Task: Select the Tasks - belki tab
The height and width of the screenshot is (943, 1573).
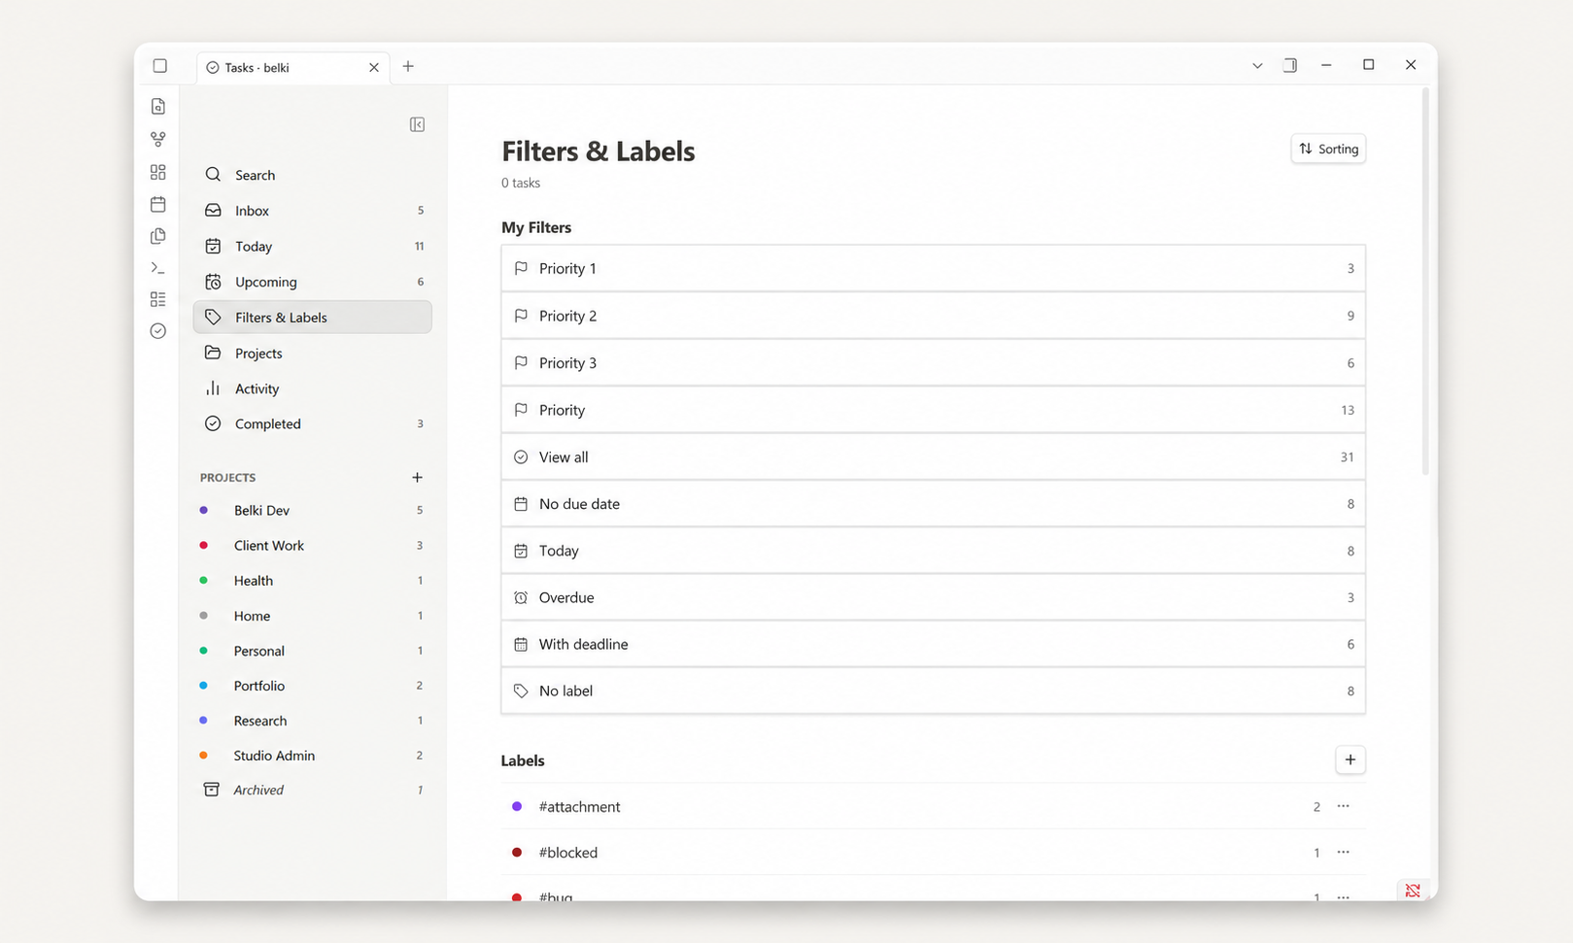Action: 293,67
